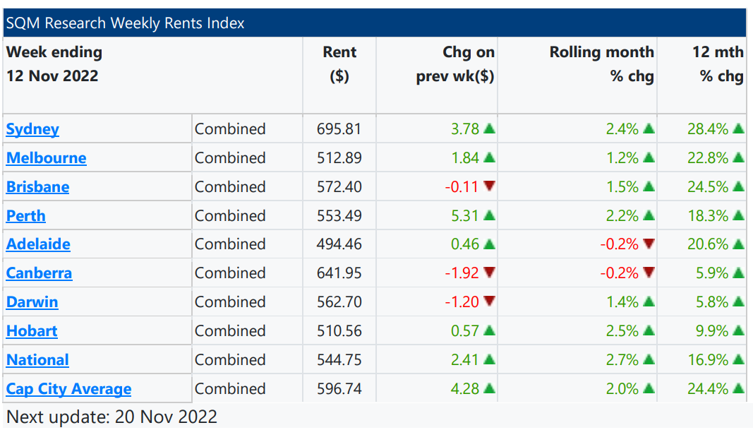Open the Sydney link
Screen dimensions: 753x442
tap(32, 129)
